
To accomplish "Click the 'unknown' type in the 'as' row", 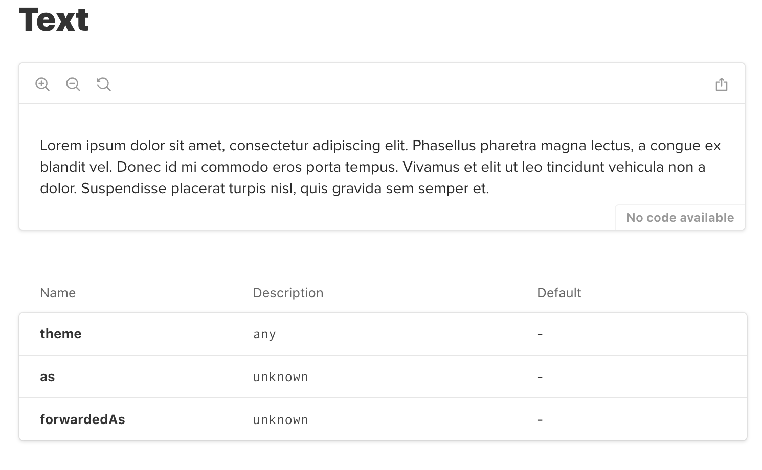I will coord(280,377).
